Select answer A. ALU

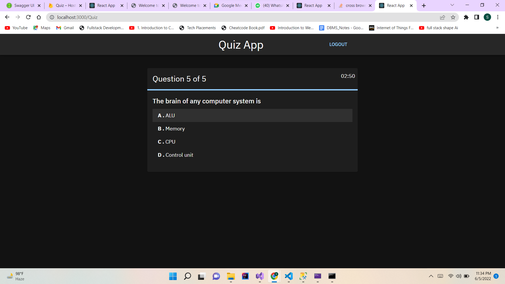coord(252,115)
